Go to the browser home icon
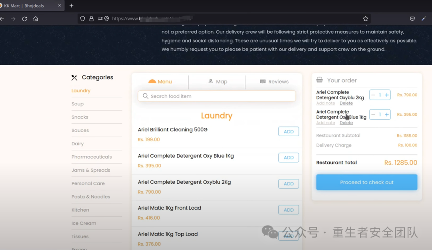Screen dimensions: 432x250 pyautogui.click(x=36, y=19)
